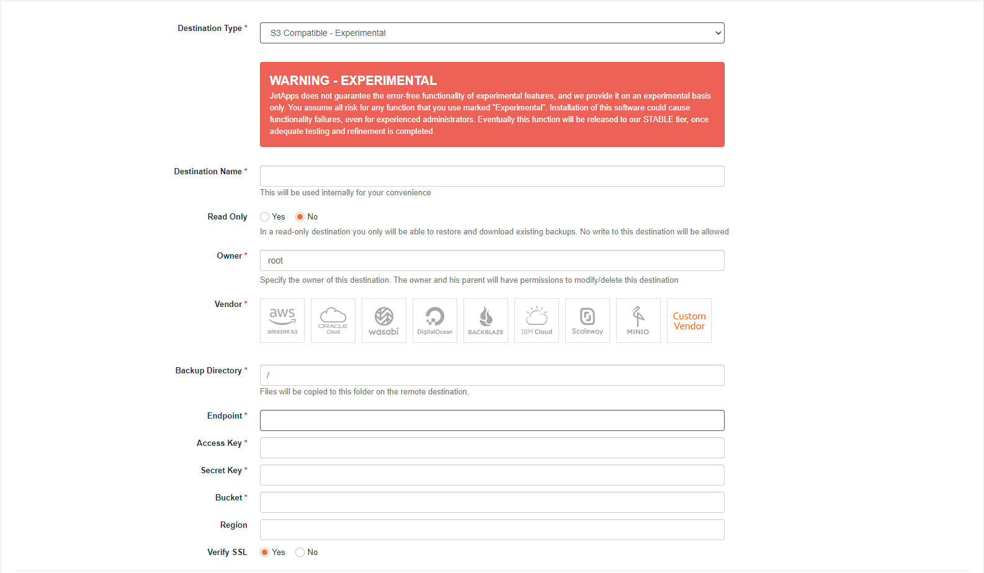984x573 pixels.
Task: Choose the Custom Vendor option
Action: (x=689, y=321)
